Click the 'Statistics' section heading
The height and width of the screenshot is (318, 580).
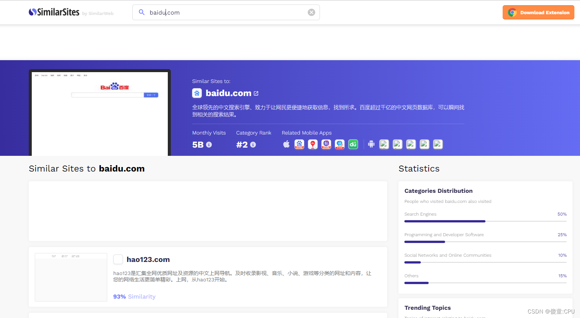coord(419,169)
